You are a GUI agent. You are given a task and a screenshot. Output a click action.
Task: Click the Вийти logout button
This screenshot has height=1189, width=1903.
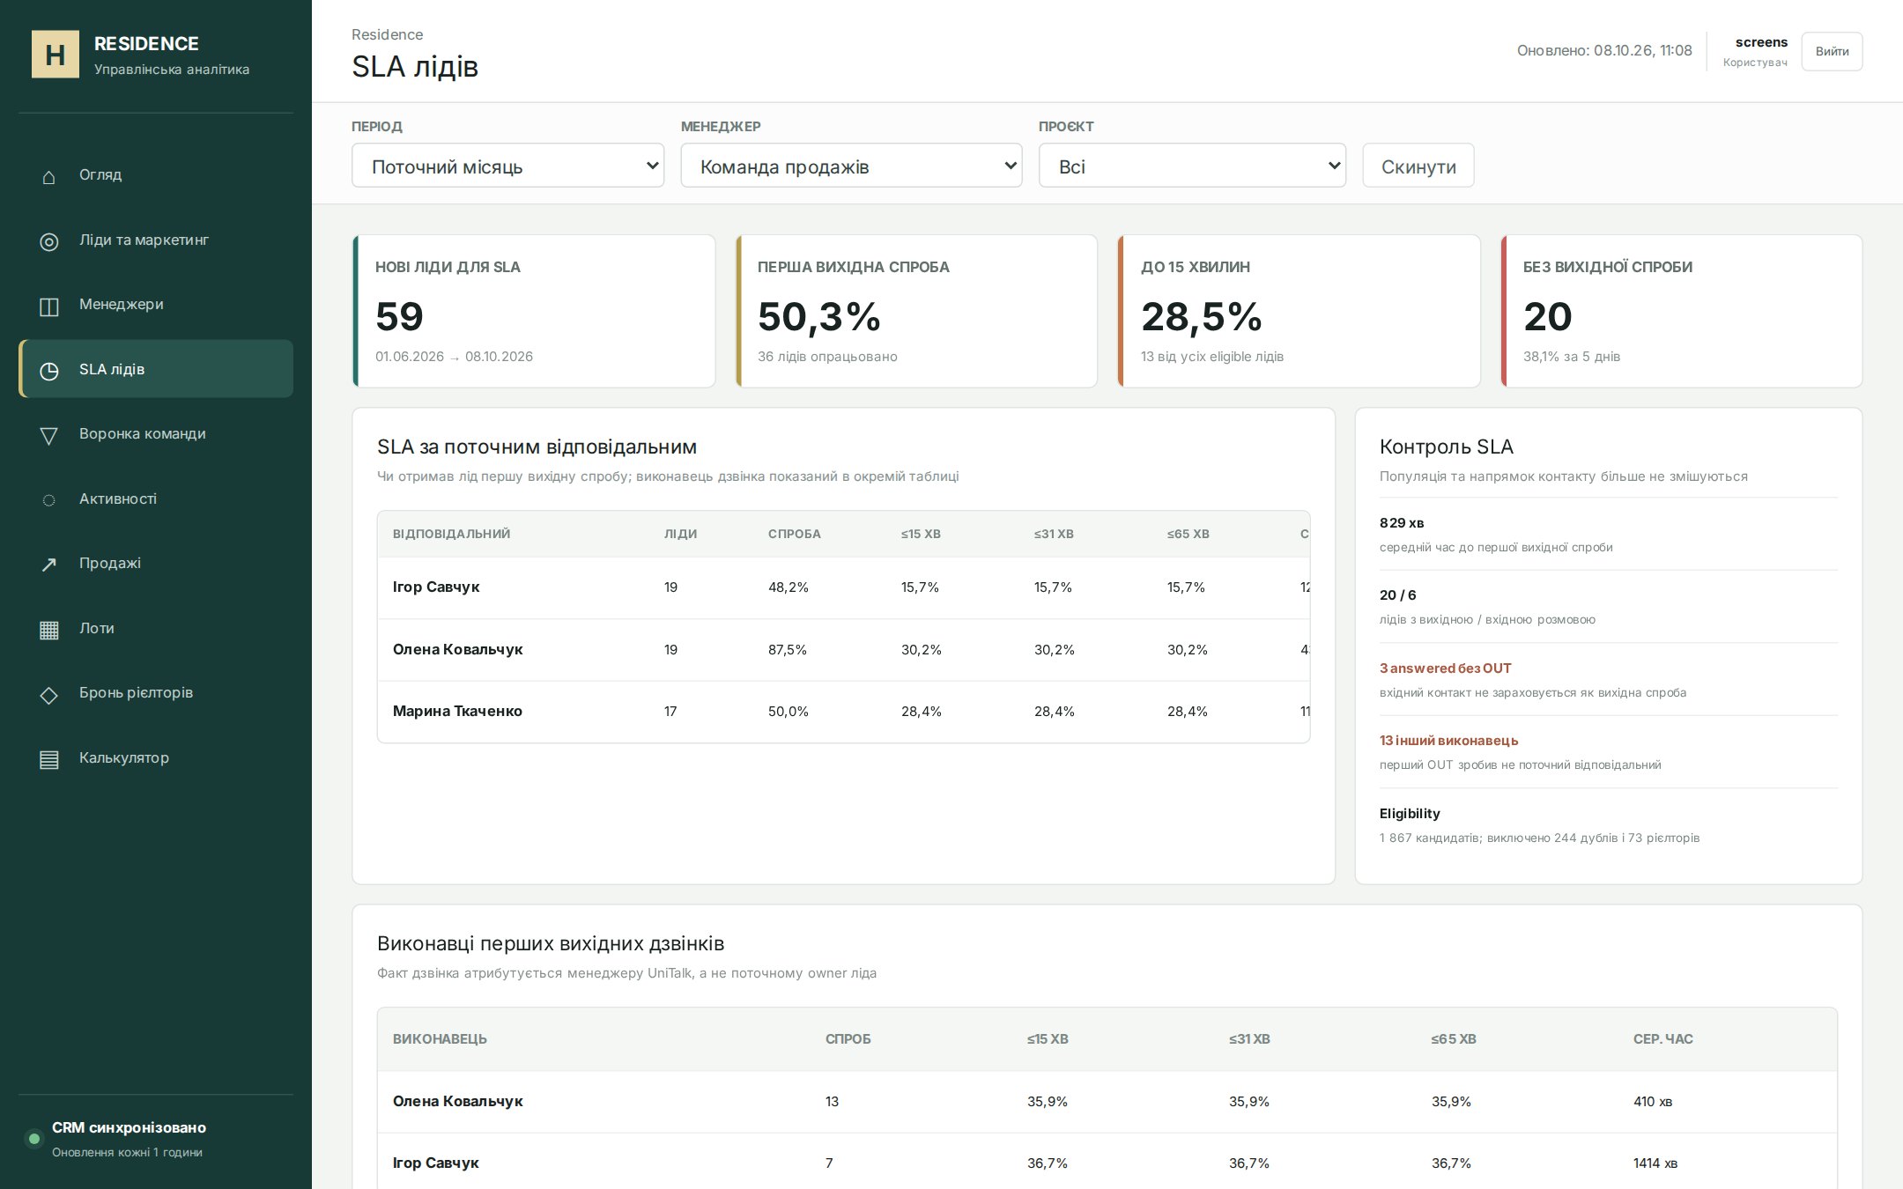click(1832, 51)
